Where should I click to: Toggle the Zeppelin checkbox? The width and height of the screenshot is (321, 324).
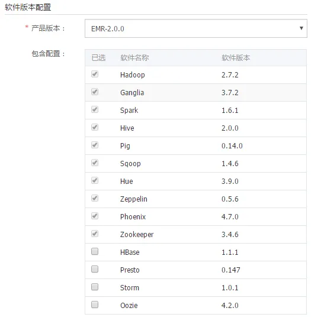click(95, 199)
